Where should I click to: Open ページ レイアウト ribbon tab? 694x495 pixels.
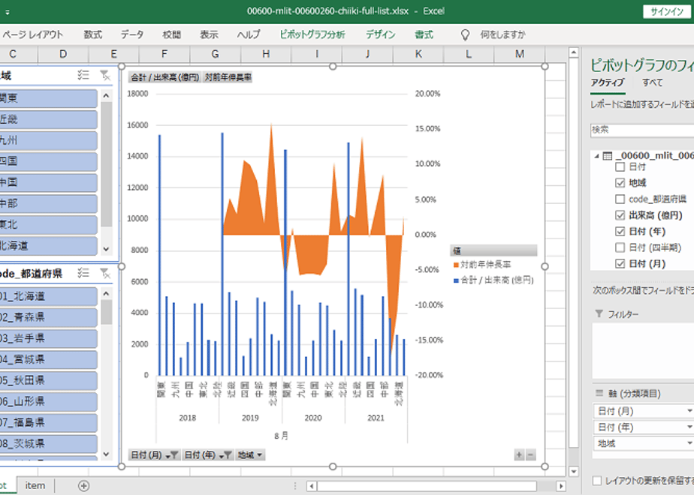pyautogui.click(x=33, y=34)
